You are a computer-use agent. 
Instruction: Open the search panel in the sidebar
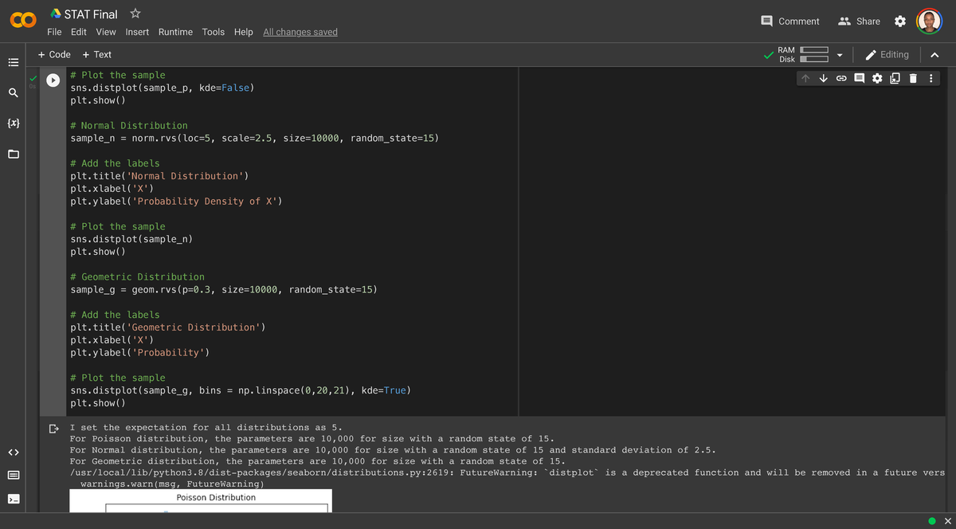point(13,93)
